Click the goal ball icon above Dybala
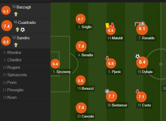The width and height of the screenshot is (166, 121). coord(138,56)
